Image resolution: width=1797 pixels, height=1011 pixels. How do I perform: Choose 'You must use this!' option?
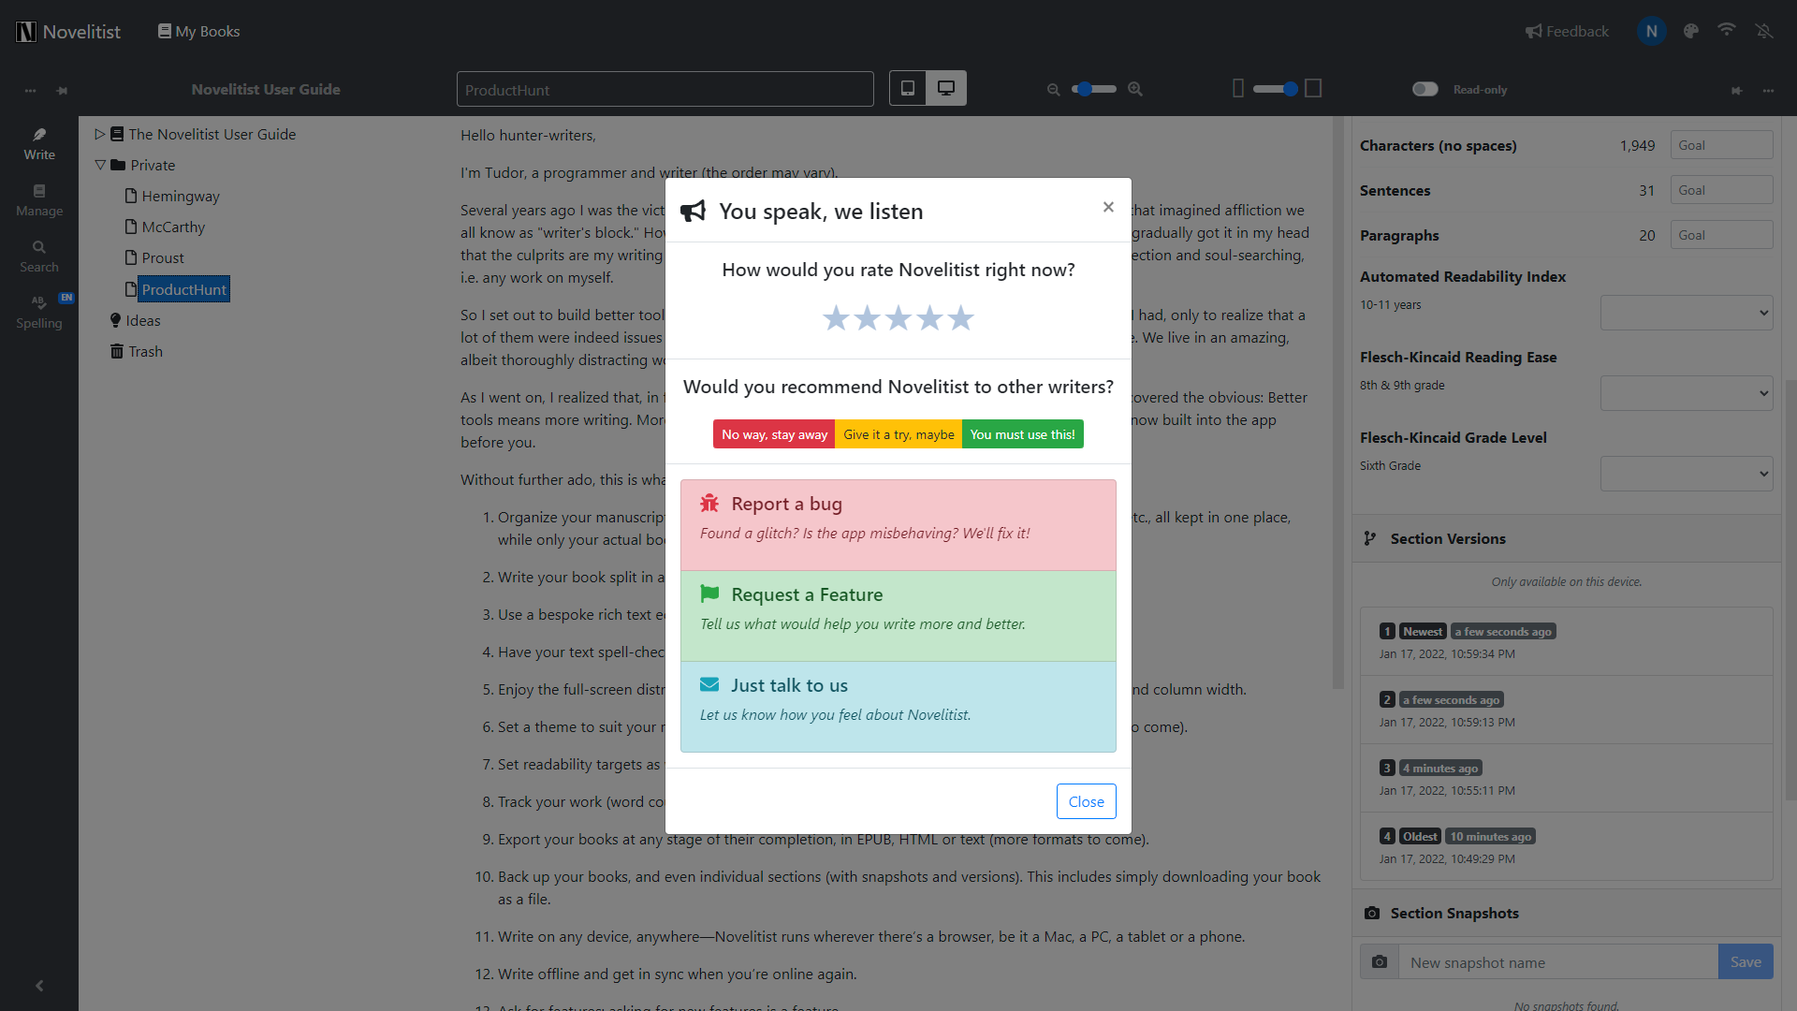click(x=1022, y=434)
